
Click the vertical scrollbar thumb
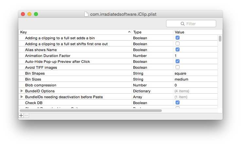pyautogui.click(x=220, y=39)
